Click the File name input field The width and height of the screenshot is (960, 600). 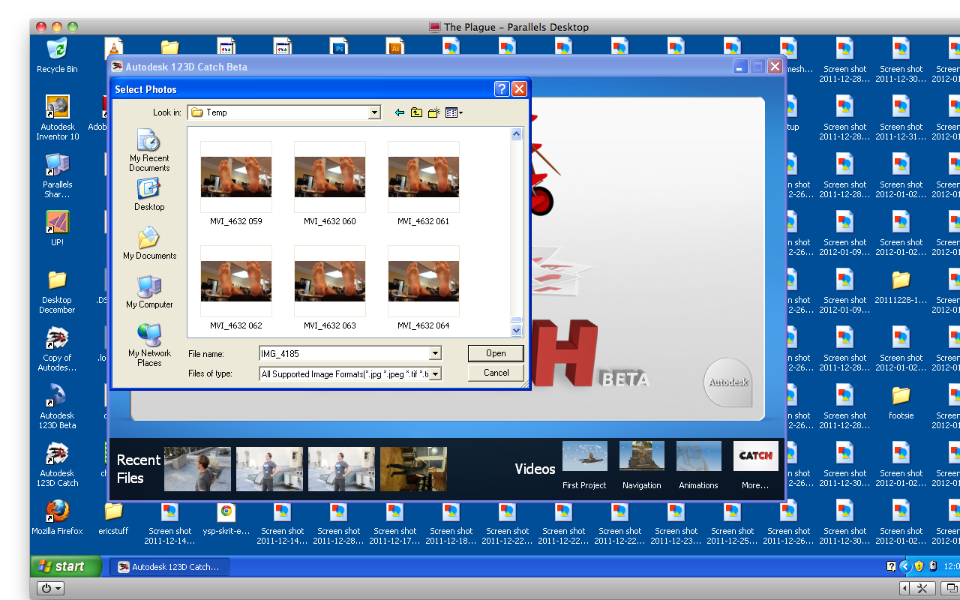[344, 353]
